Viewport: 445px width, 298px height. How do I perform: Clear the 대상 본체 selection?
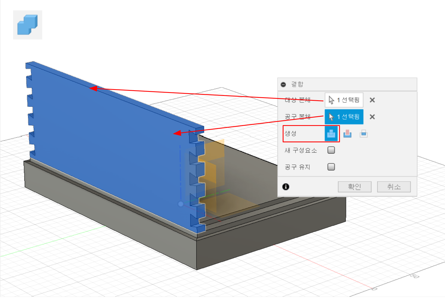372,100
